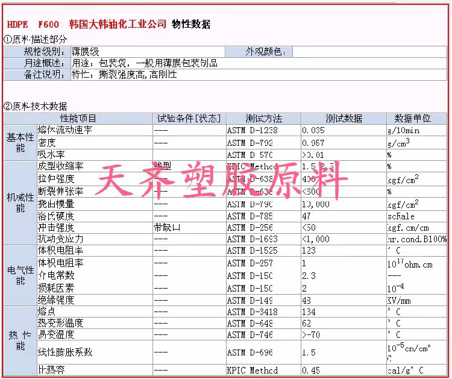The height and width of the screenshot is (379, 452).
Task: Click the 损耗因素 row label
Action: (56, 288)
